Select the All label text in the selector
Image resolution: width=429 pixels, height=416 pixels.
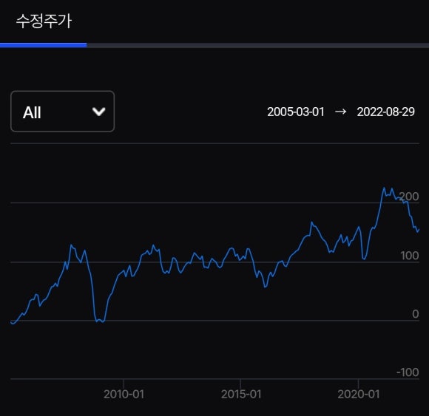(x=32, y=112)
